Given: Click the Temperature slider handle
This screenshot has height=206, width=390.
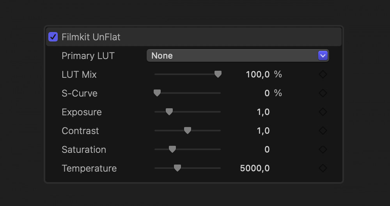Looking at the screenshot, I should click(x=177, y=168).
